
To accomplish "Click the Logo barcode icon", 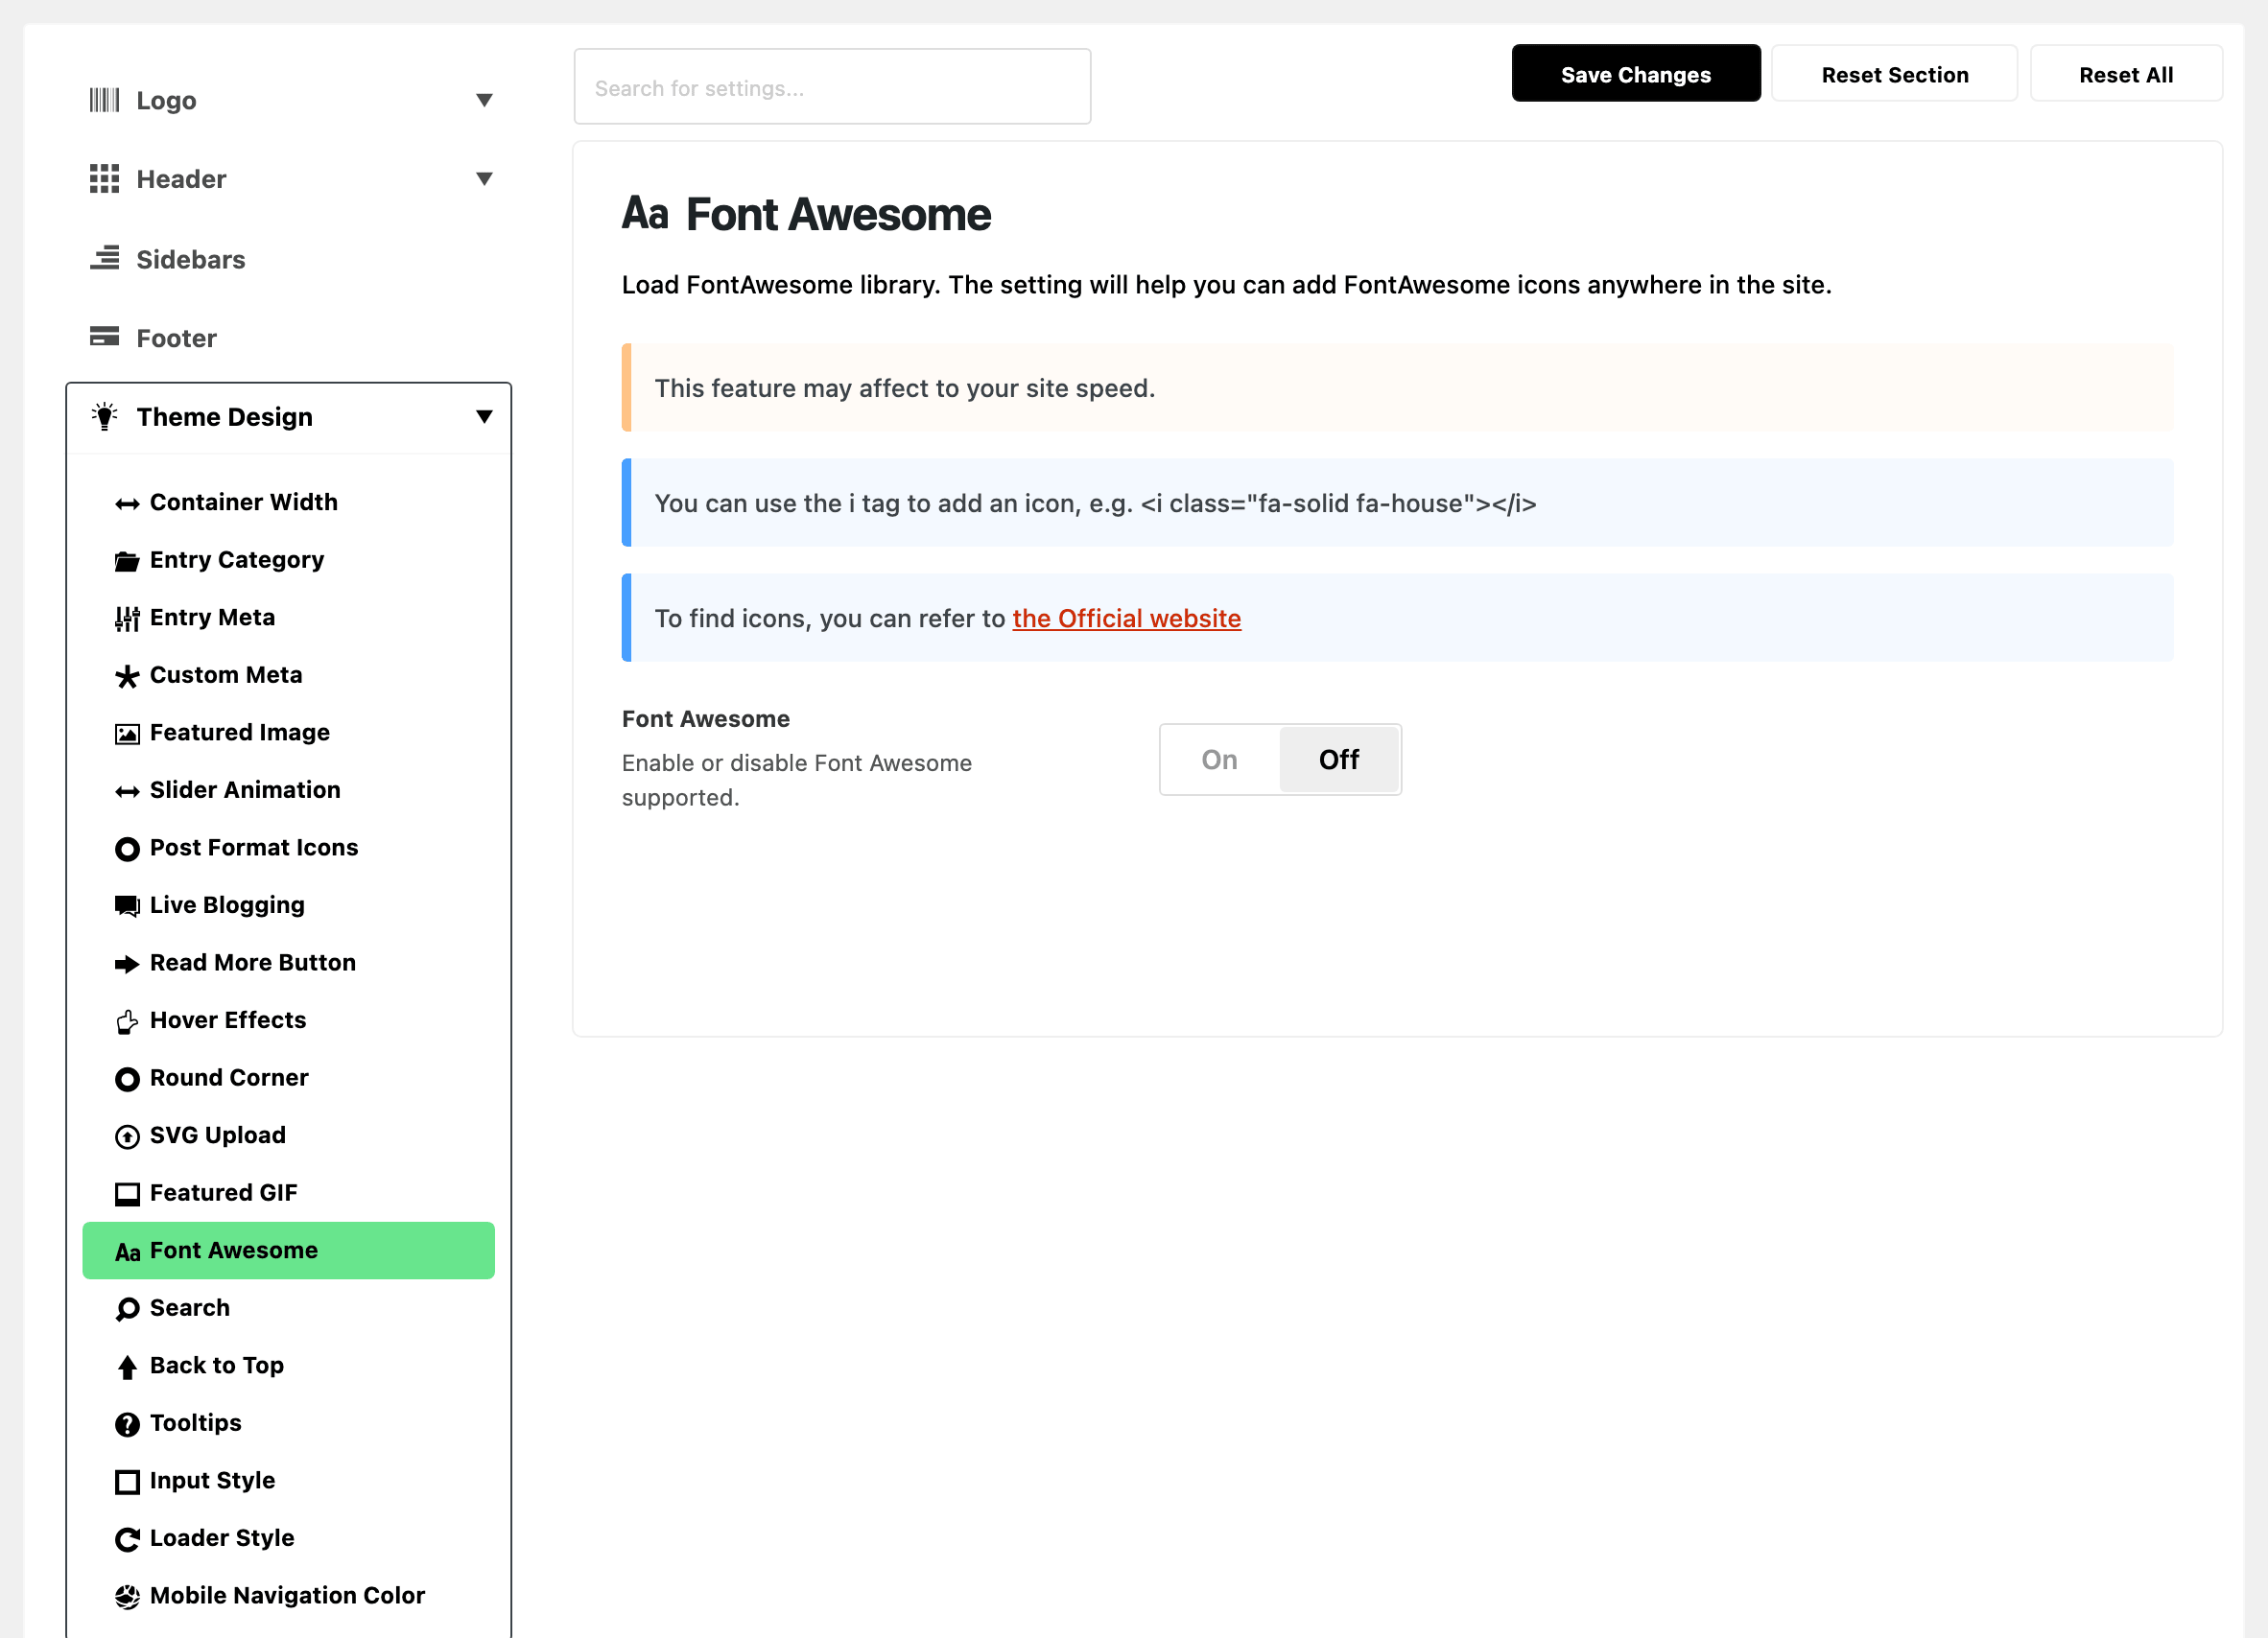I will pyautogui.click(x=104, y=100).
